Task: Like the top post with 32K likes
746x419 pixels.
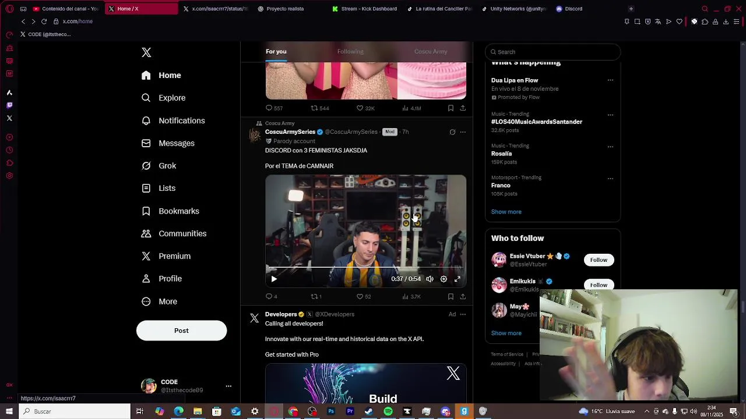Action: point(365,108)
